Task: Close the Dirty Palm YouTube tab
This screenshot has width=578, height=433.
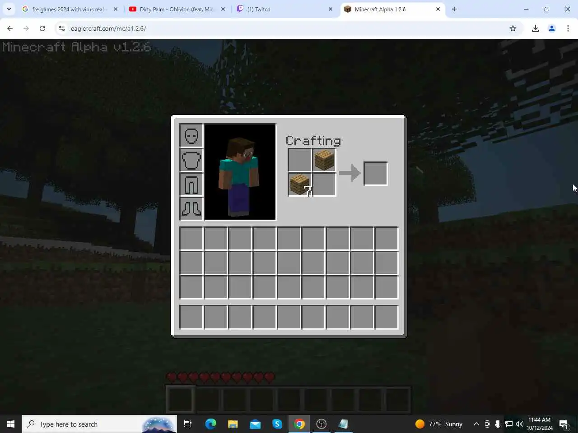Action: pos(223,9)
